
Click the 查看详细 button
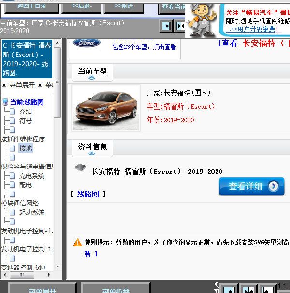click(252, 186)
